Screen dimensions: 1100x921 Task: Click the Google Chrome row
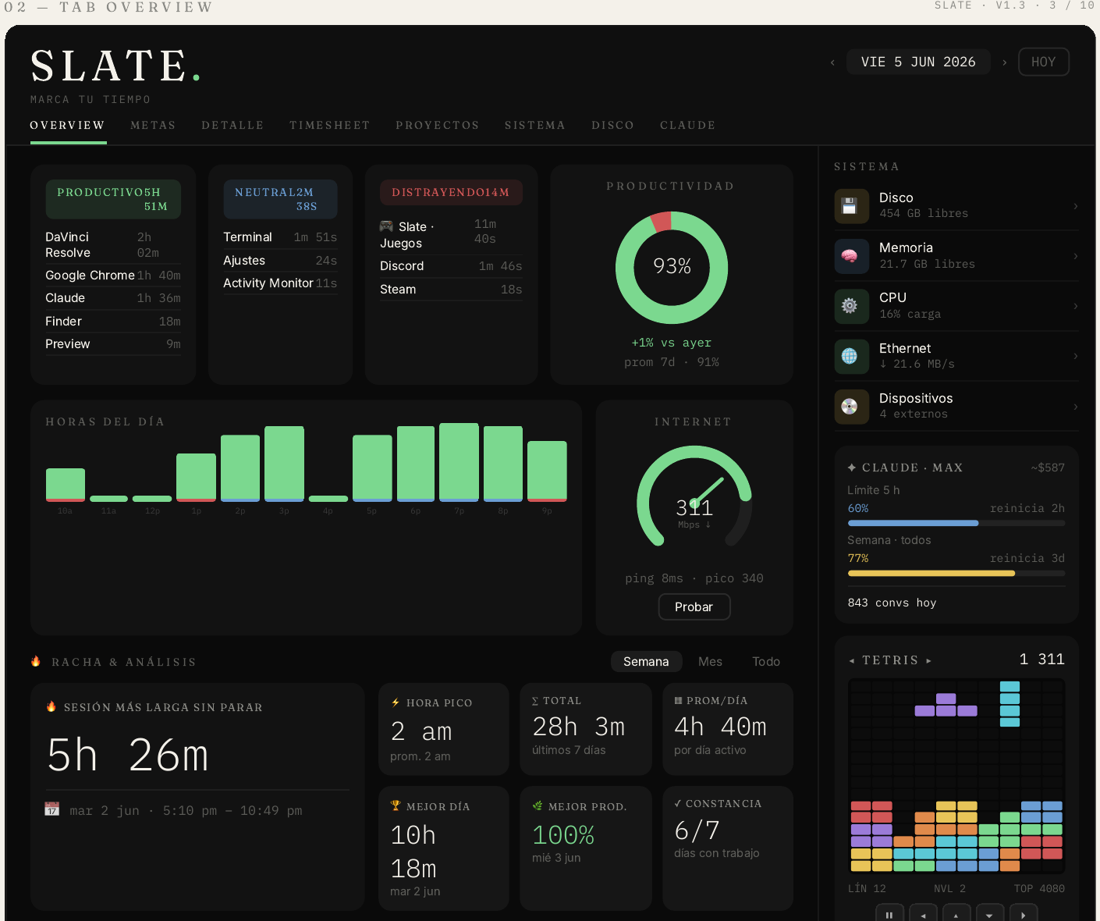point(113,276)
